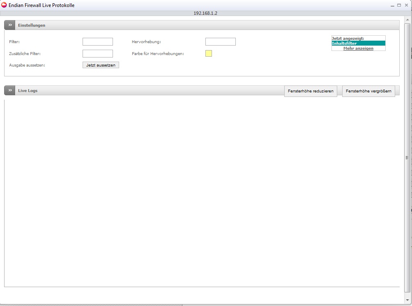Click Fensterhöhe reduzieren button
Viewport: 412px width, 306px height.
coord(311,91)
